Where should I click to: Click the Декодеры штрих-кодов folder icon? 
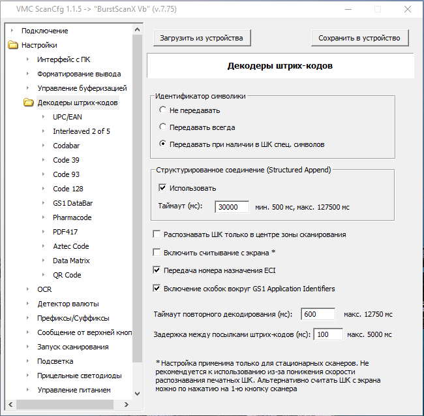[28, 103]
